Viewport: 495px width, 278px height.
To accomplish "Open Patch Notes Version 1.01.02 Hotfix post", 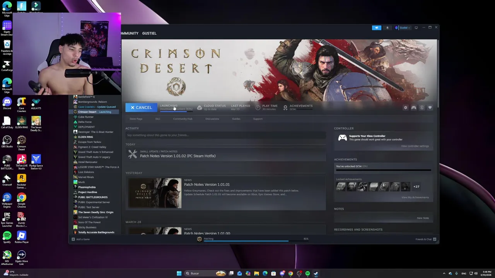I will click(x=178, y=156).
